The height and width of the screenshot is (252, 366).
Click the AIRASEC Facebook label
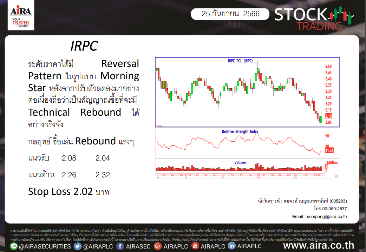pyautogui.click(x=138, y=246)
